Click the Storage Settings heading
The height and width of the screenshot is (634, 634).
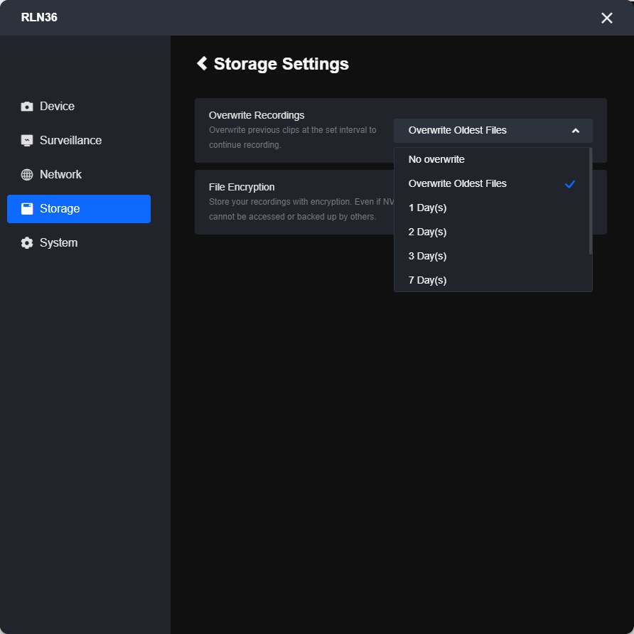tap(281, 64)
